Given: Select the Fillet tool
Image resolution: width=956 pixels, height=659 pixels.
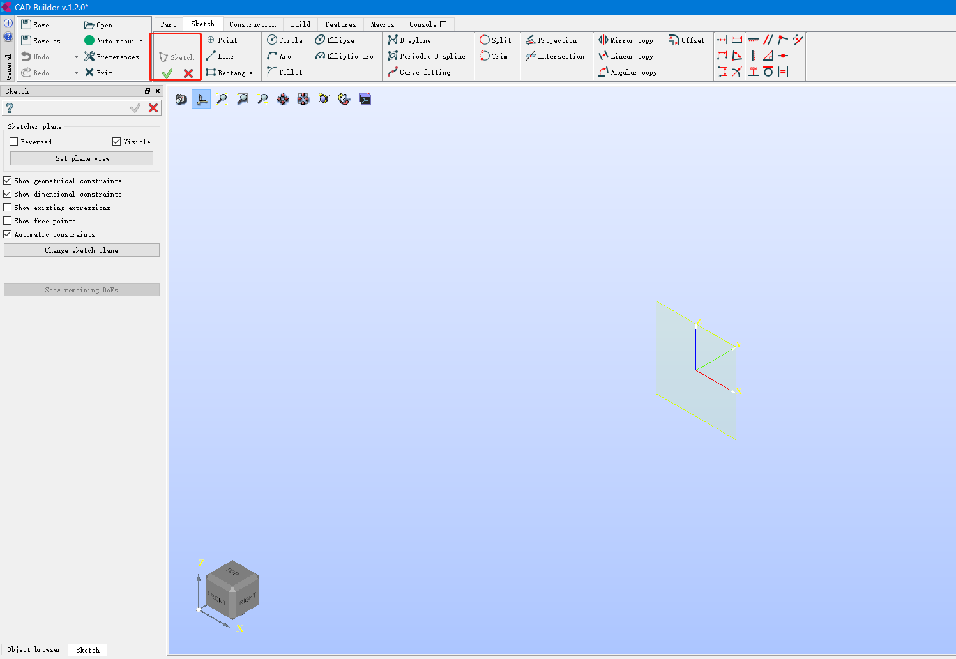Looking at the screenshot, I should (285, 72).
